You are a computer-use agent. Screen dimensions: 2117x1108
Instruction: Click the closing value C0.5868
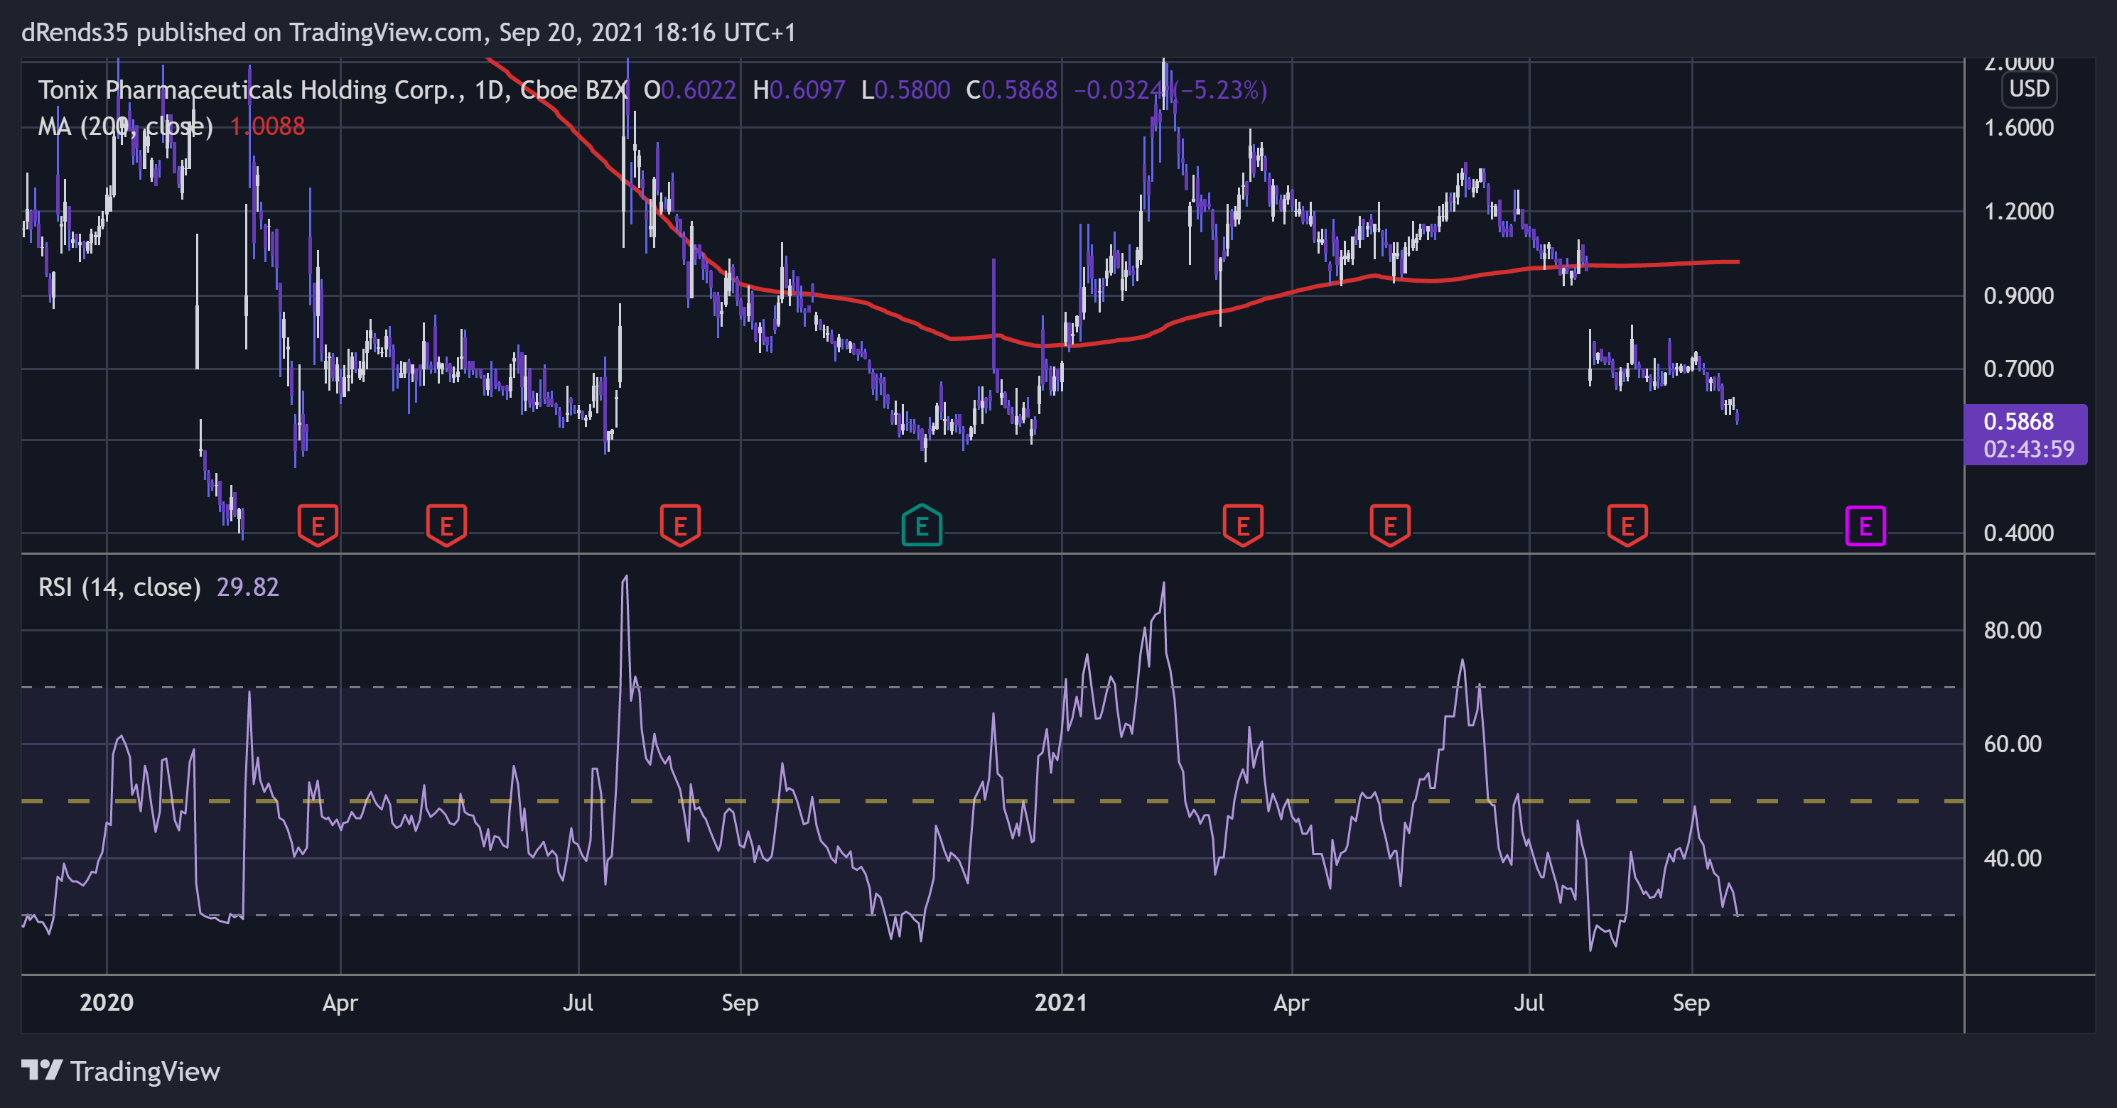tap(1011, 89)
